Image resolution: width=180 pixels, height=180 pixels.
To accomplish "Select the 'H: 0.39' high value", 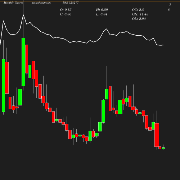I will point(102,10).
